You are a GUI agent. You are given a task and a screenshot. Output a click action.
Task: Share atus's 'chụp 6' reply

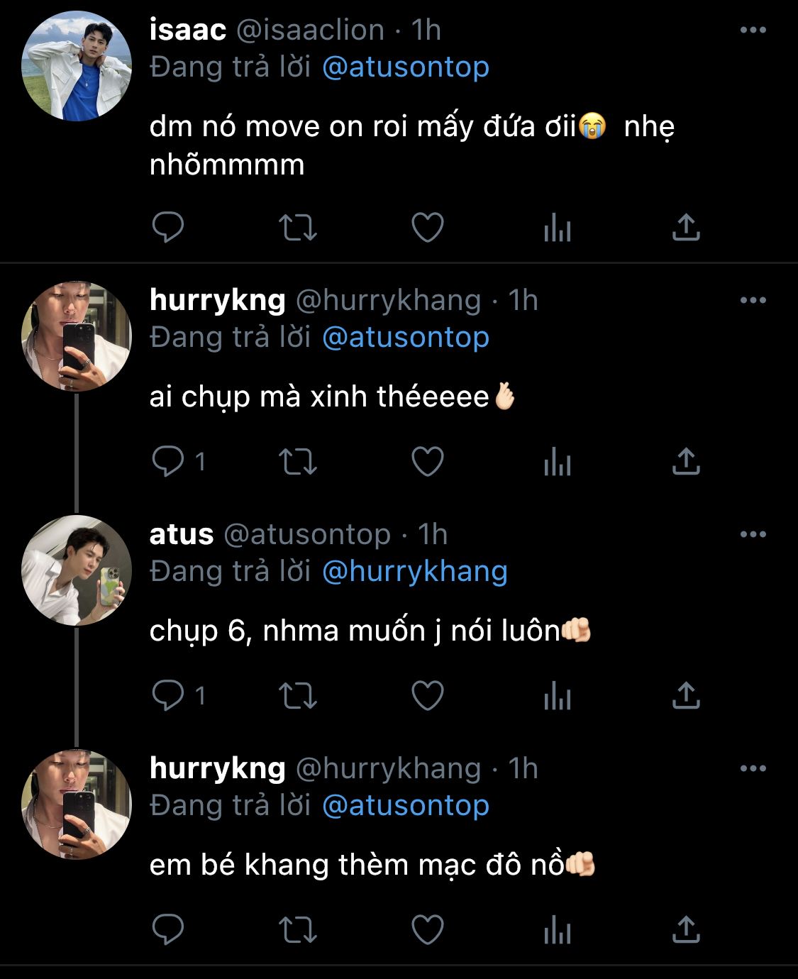pyautogui.click(x=686, y=696)
